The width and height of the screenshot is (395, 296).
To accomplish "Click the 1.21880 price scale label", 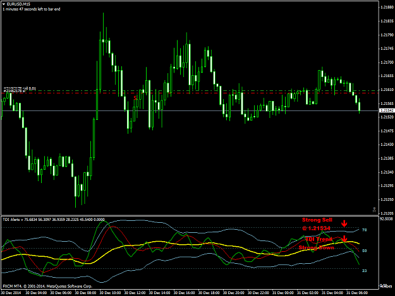I will click(x=387, y=8).
